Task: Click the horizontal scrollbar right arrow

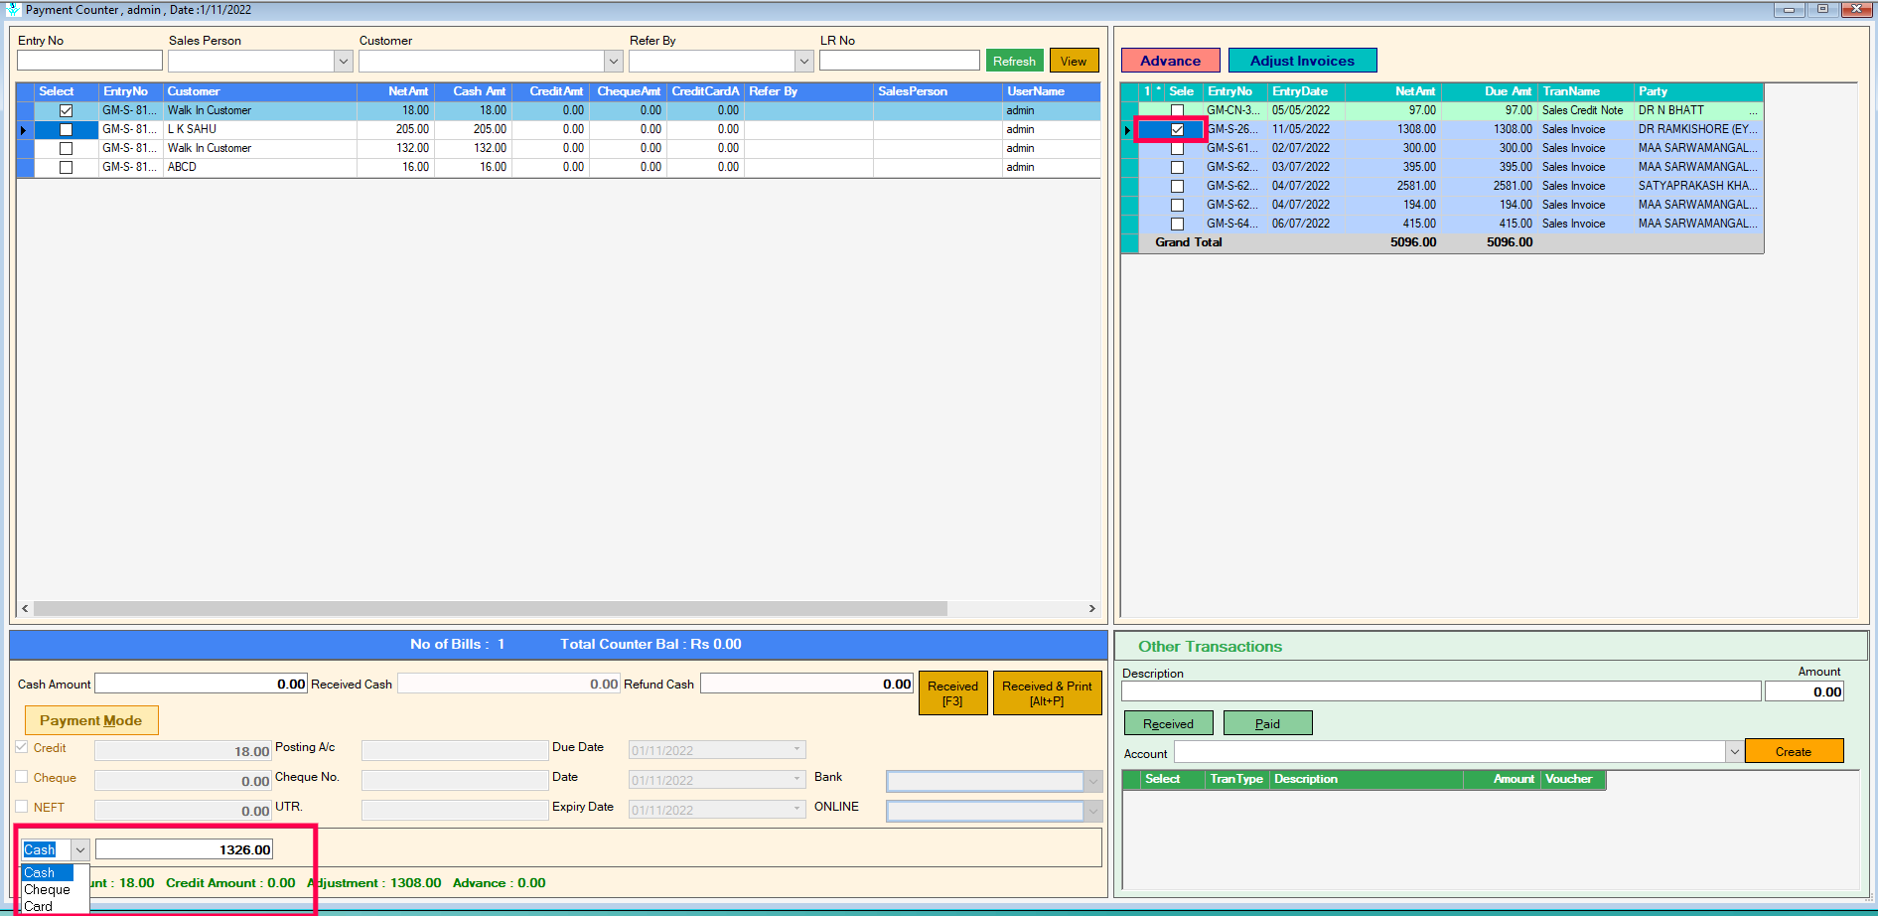Action: coord(1091,608)
